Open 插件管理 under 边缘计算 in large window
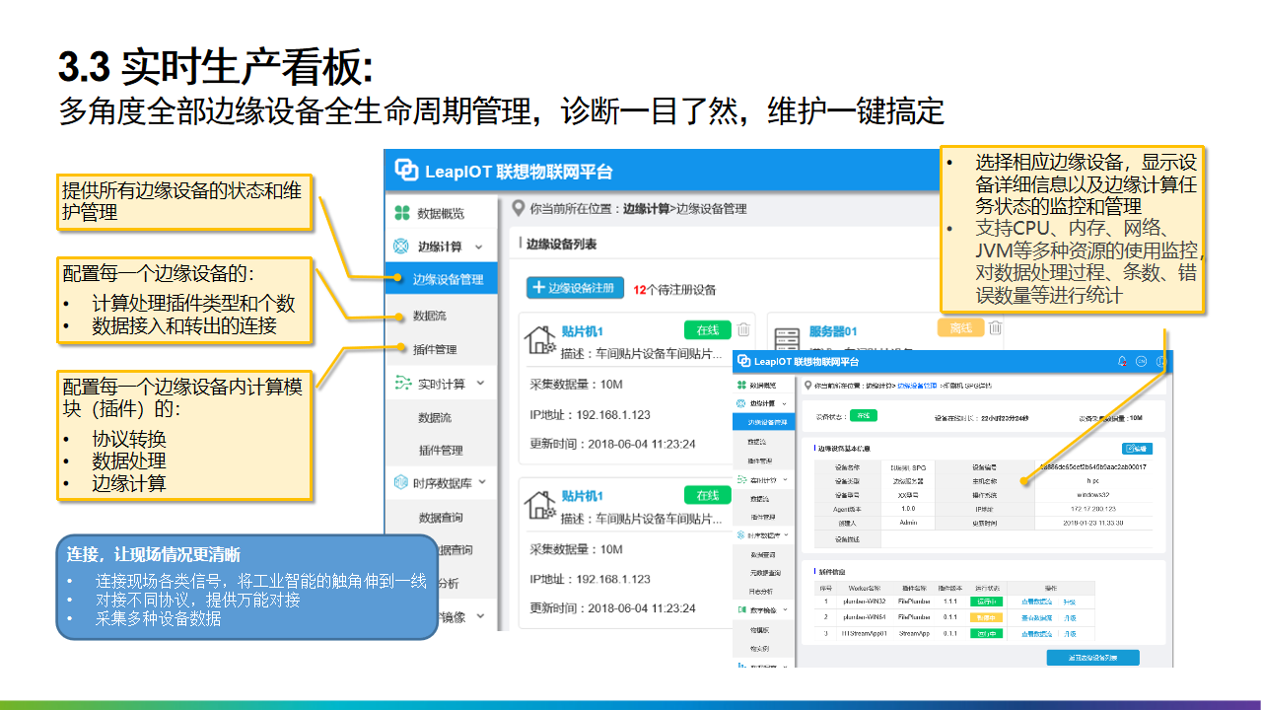 435,349
